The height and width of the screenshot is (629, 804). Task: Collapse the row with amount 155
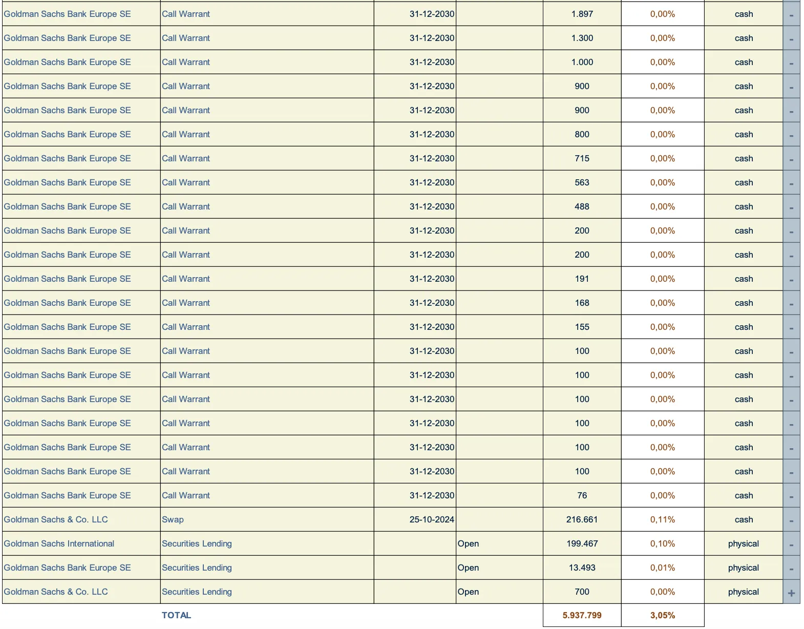click(791, 327)
